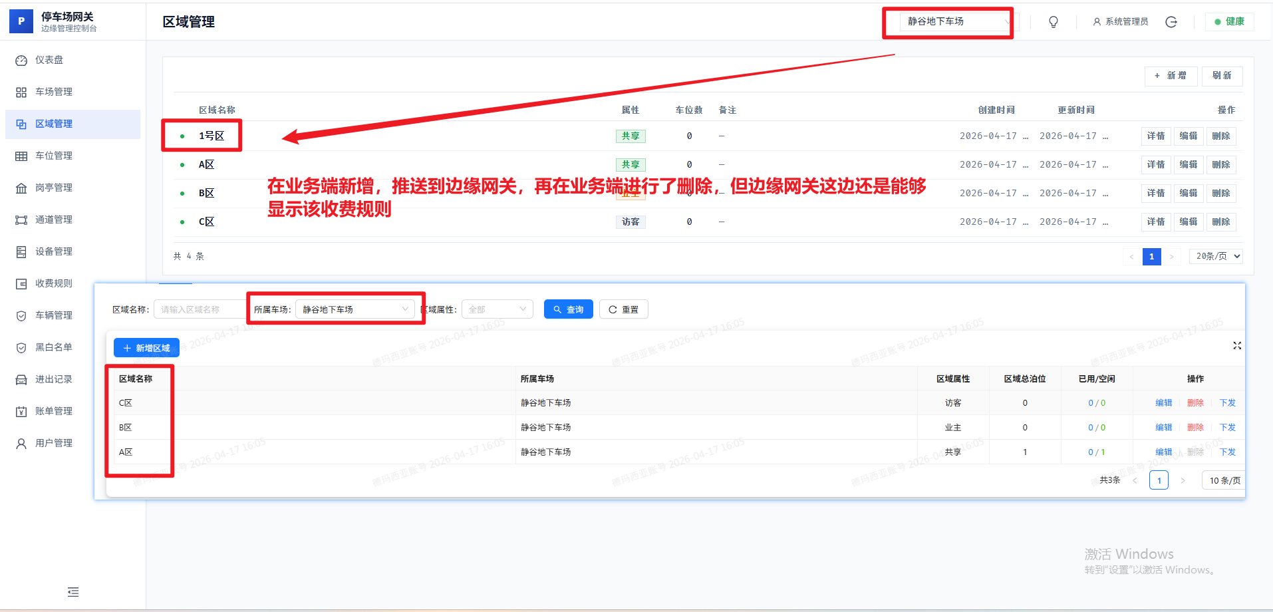Focus the 区域名称 search input field

click(200, 309)
